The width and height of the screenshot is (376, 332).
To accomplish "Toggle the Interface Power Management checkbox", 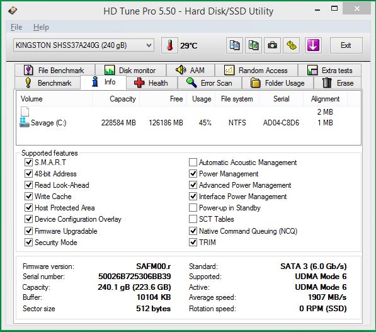I will tap(193, 196).
